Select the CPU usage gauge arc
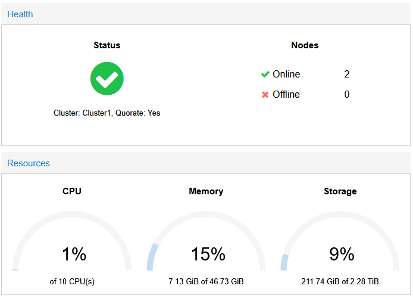Viewport: 413px width, 298px height. click(72, 241)
